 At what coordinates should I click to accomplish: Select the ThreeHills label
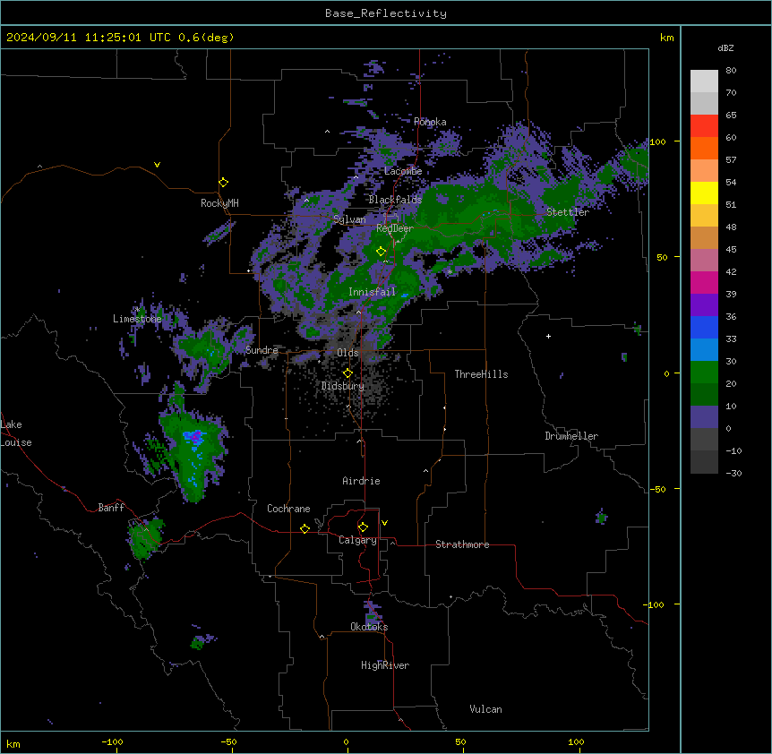click(x=481, y=374)
